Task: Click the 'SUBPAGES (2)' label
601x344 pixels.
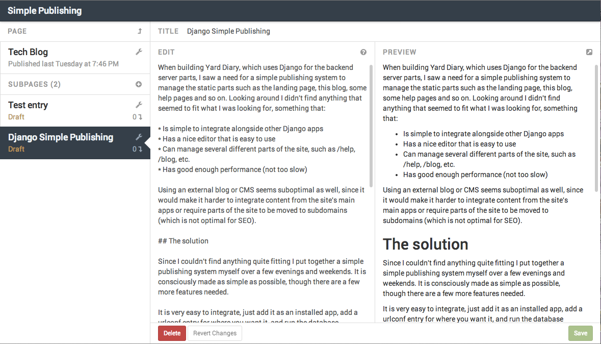Action: click(x=34, y=84)
